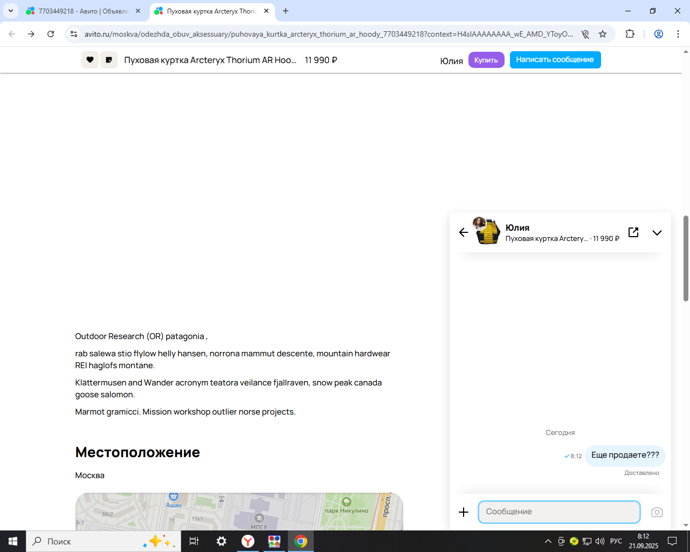Open the Windows notification center
690x552 pixels.
click(x=672, y=541)
